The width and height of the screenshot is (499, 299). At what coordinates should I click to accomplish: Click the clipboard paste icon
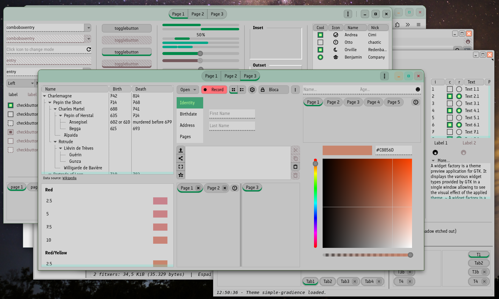click(296, 167)
